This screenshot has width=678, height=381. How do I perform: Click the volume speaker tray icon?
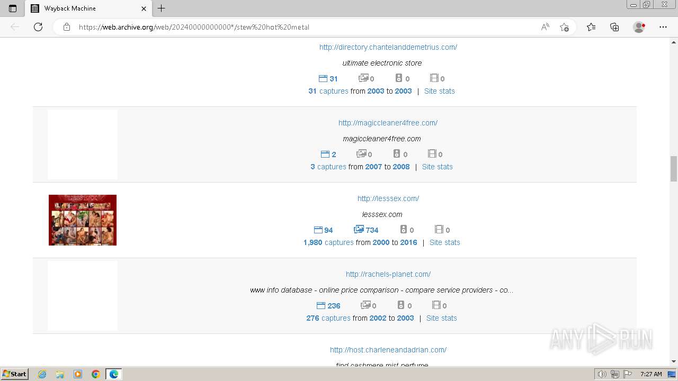(x=602, y=374)
